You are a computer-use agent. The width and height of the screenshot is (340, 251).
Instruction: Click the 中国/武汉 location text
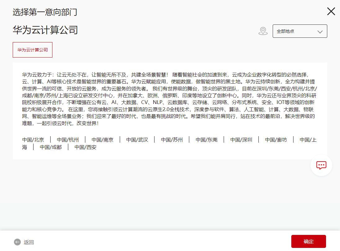tap(137, 140)
